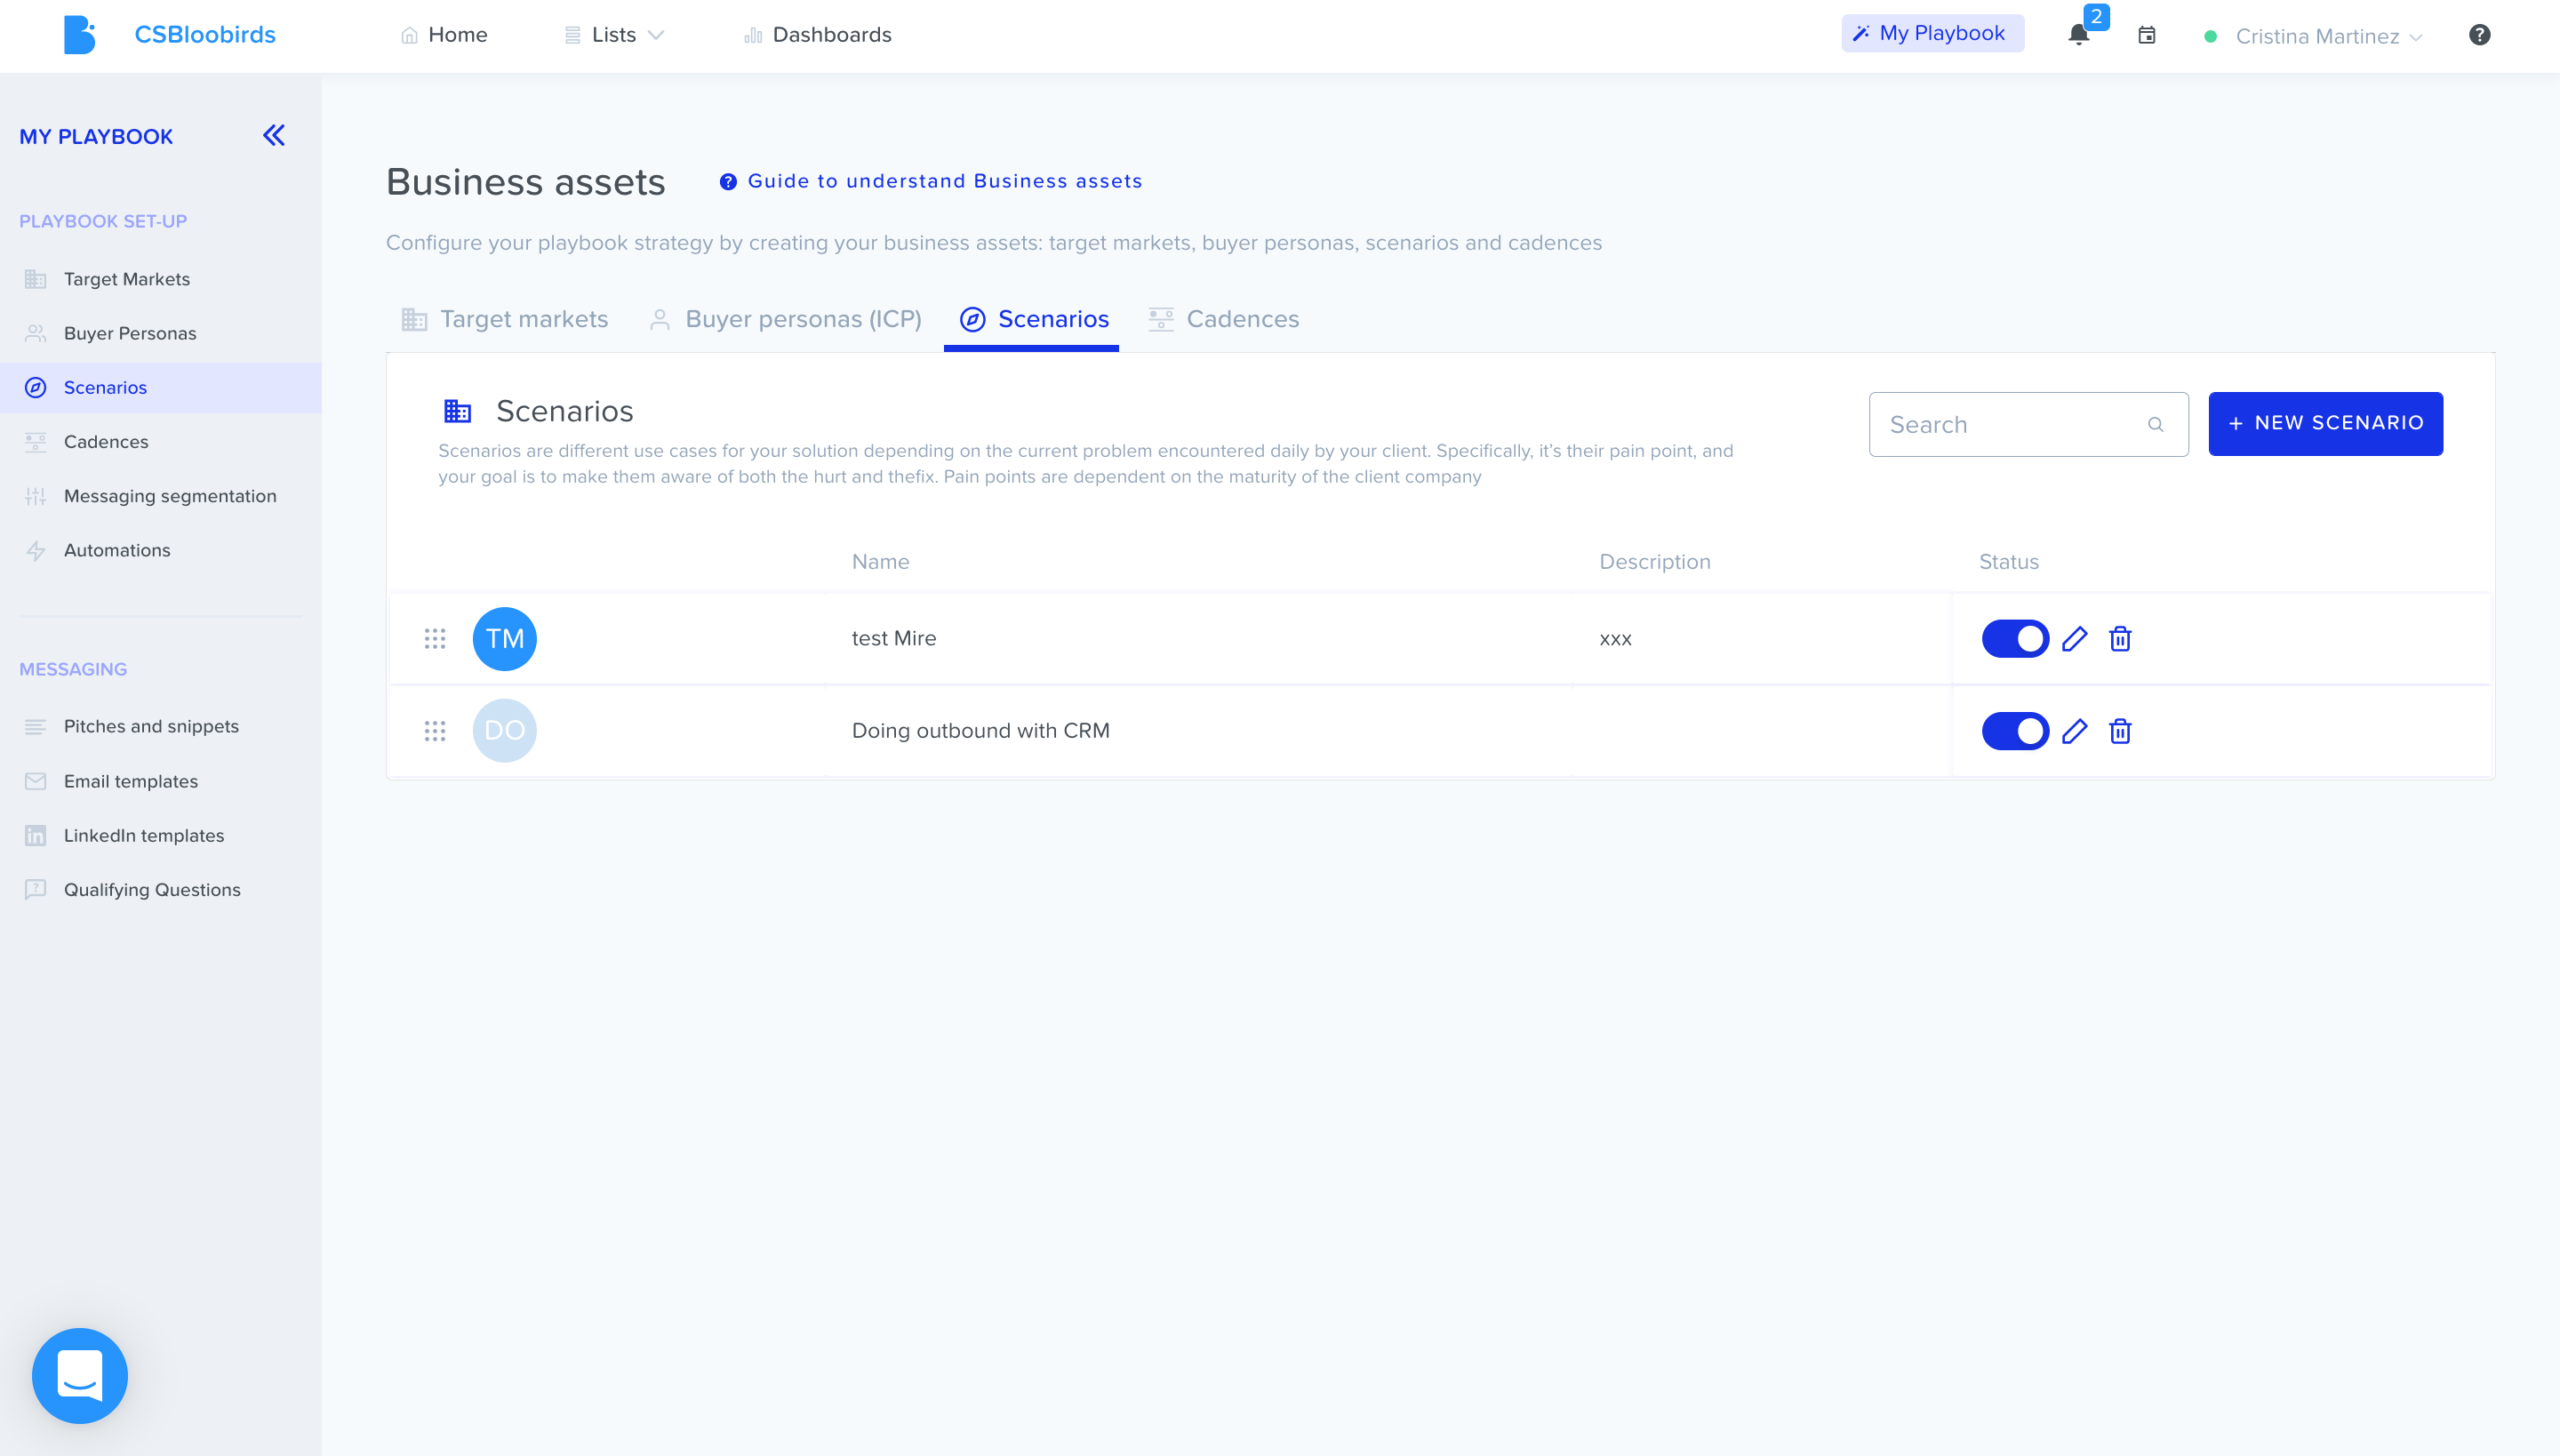Grab the drag handle for Doing outbound row
Image resolution: width=2560 pixels, height=1456 pixels.
tap(434, 731)
